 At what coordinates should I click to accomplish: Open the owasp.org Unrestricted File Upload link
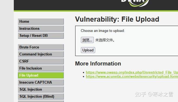point(132,72)
